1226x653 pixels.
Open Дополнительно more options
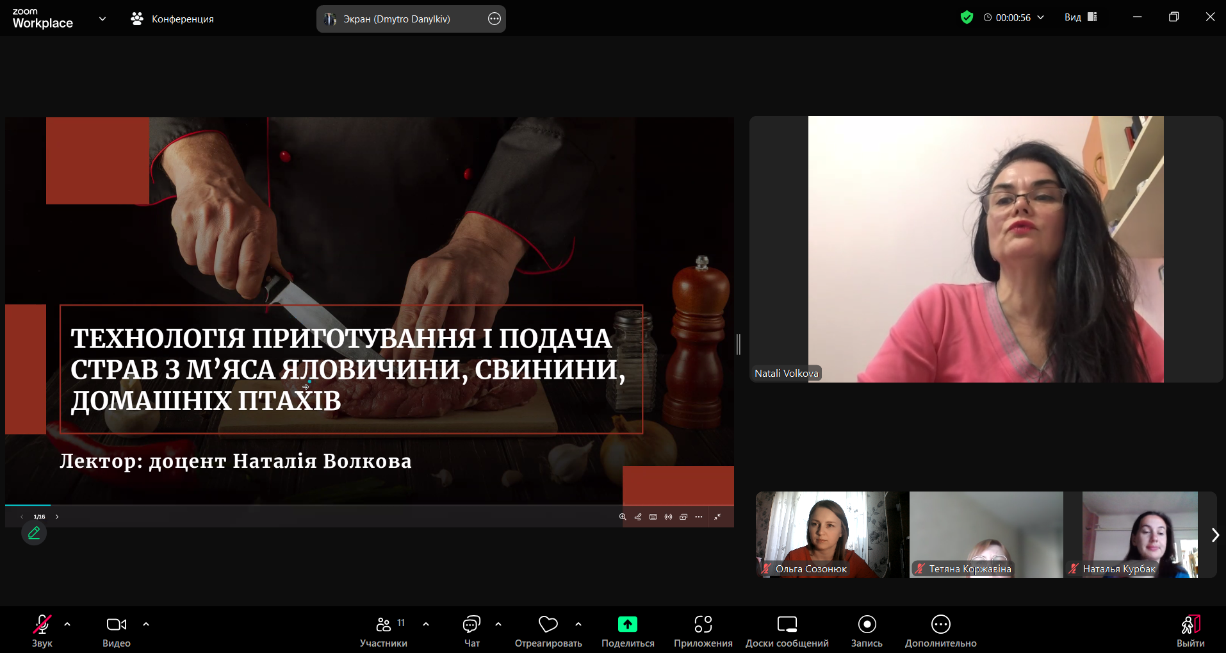[x=940, y=625]
